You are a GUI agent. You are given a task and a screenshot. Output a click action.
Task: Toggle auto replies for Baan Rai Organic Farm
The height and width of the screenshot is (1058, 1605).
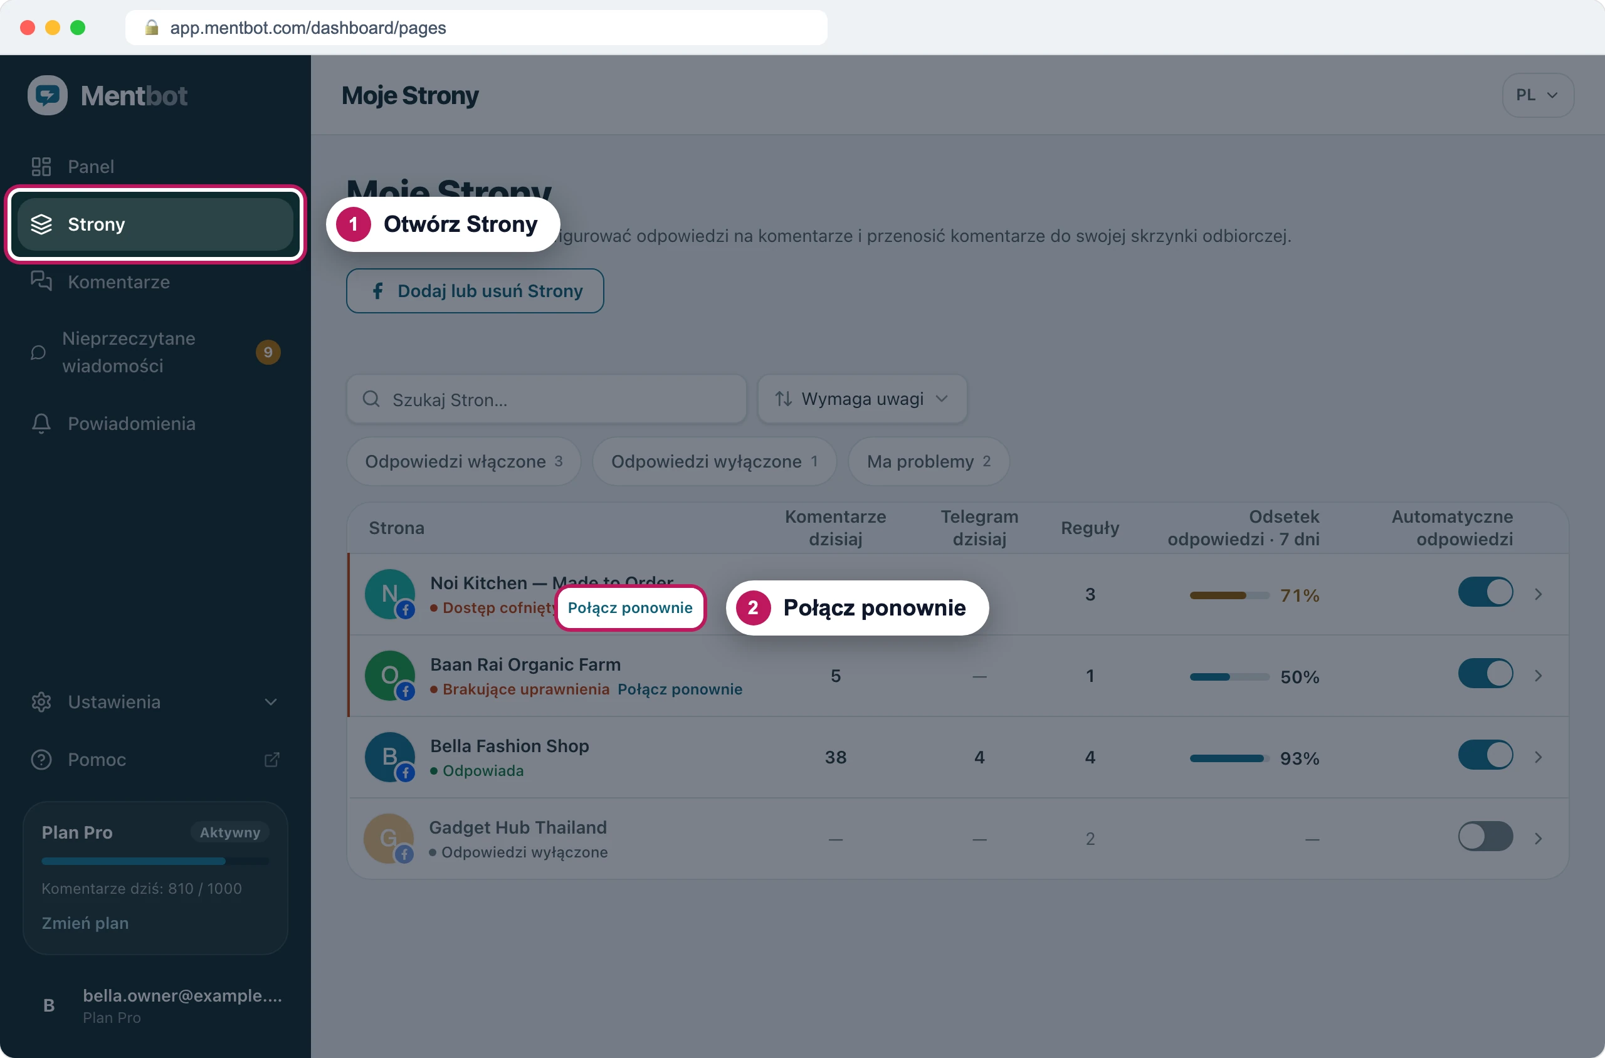pyautogui.click(x=1485, y=673)
